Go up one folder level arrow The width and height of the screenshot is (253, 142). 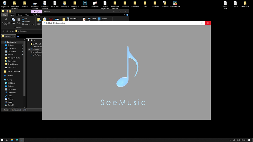[13, 31]
